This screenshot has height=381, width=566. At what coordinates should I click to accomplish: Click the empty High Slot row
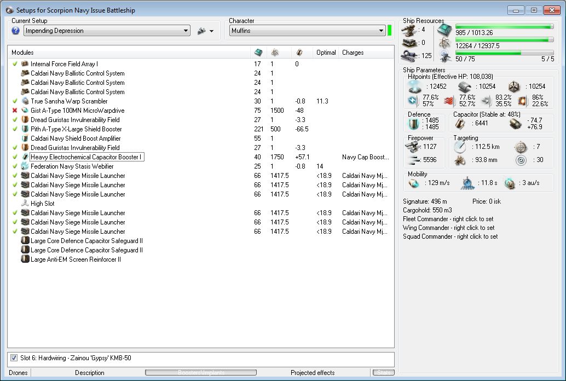point(43,204)
